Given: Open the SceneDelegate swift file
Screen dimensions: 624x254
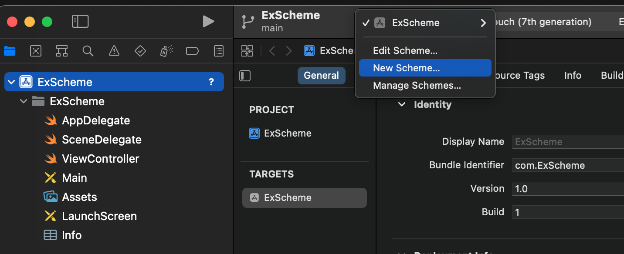Looking at the screenshot, I should point(102,140).
